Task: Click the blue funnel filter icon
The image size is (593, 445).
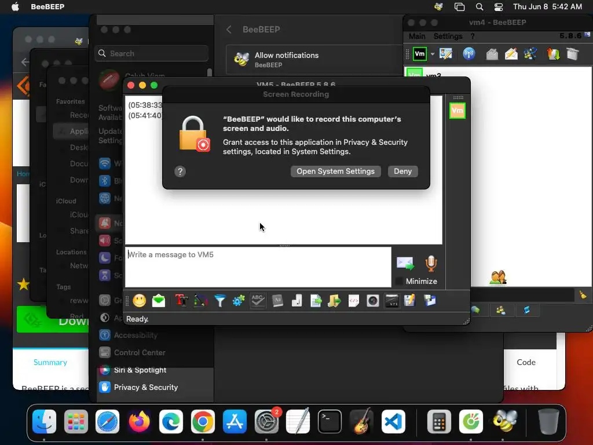Action: [219, 301]
